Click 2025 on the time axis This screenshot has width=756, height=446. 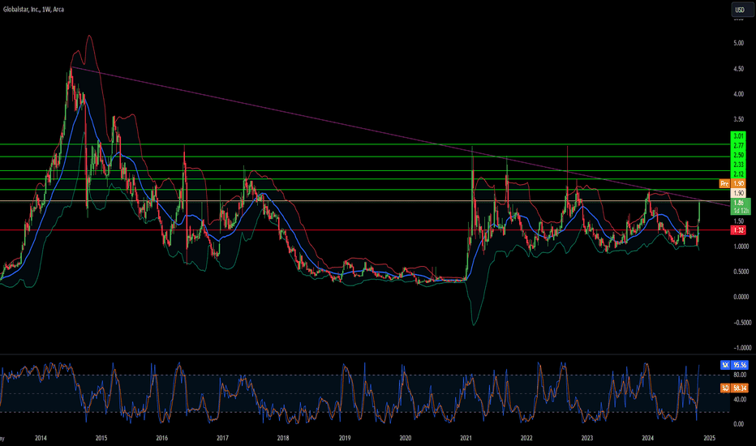click(x=709, y=438)
